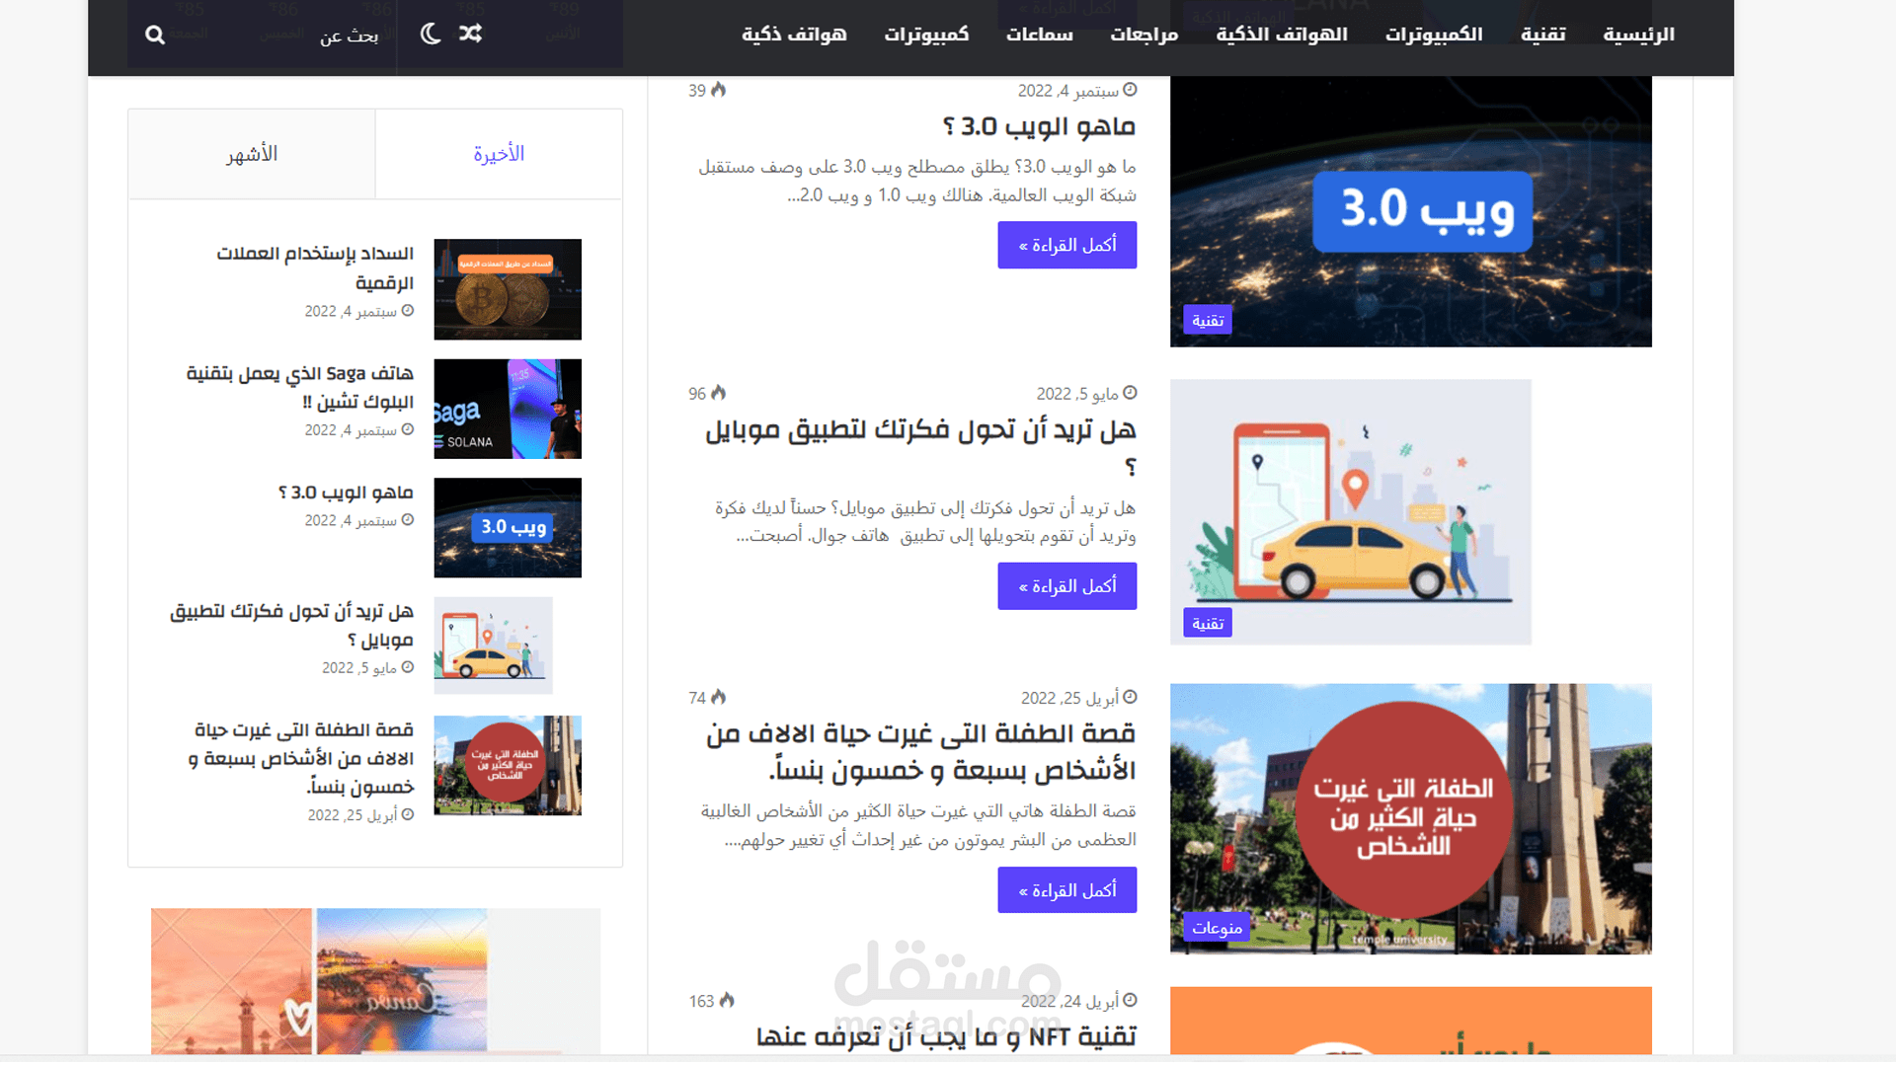Click clock icon beside مايو 5, 2022 date
This screenshot has width=1896, height=1066.
(x=1131, y=393)
